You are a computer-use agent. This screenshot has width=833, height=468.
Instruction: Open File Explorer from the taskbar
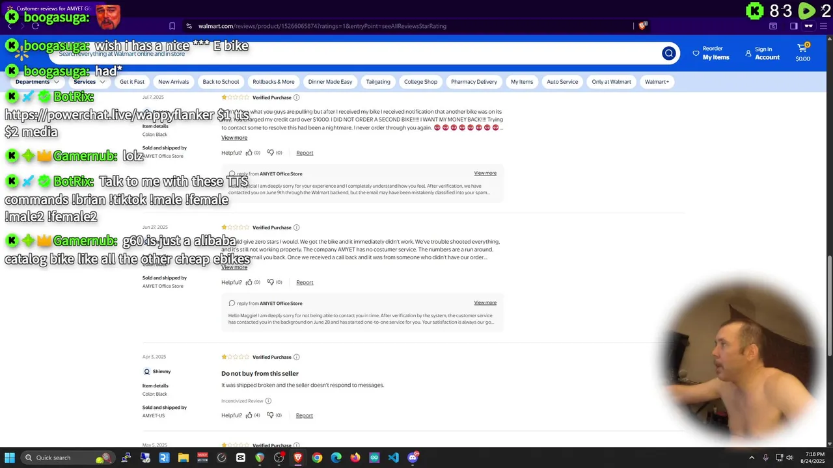184,458
